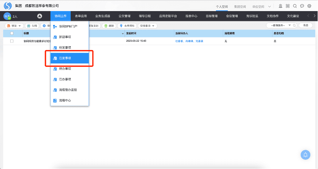318x169 pixels.
Task: Select 流程督办监控 from dropdown menu
Action: coord(70,90)
